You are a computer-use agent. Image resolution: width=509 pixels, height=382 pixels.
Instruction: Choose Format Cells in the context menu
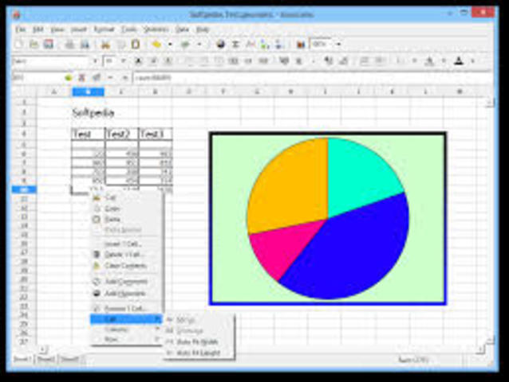[127, 309]
